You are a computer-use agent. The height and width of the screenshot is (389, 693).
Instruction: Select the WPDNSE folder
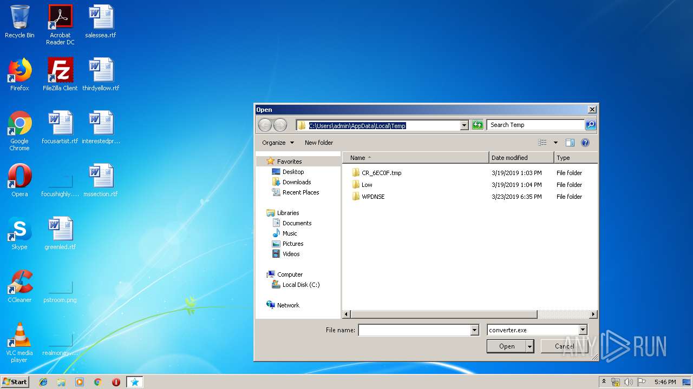point(368,197)
